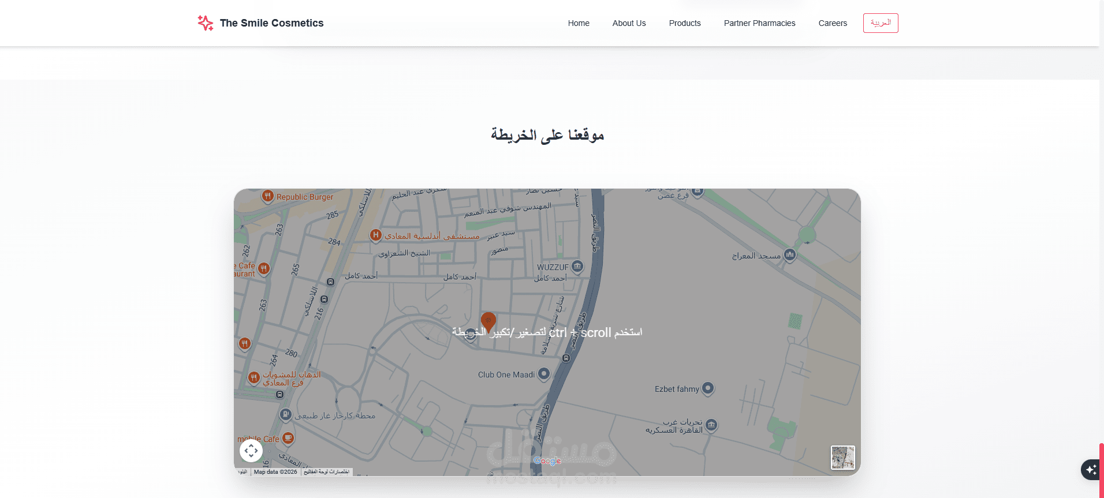Click the Ezbet fahmy place marker
Viewport: 1104px width, 498px height.
(x=708, y=388)
